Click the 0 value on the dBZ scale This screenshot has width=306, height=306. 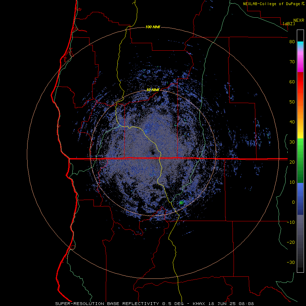[293, 202]
